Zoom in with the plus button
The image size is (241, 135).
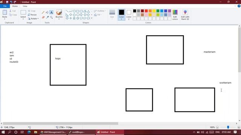point(239,127)
